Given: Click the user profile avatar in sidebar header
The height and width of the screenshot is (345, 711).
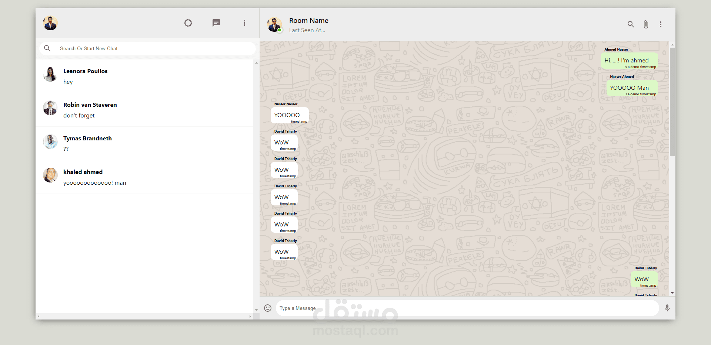Looking at the screenshot, I should coord(50,23).
